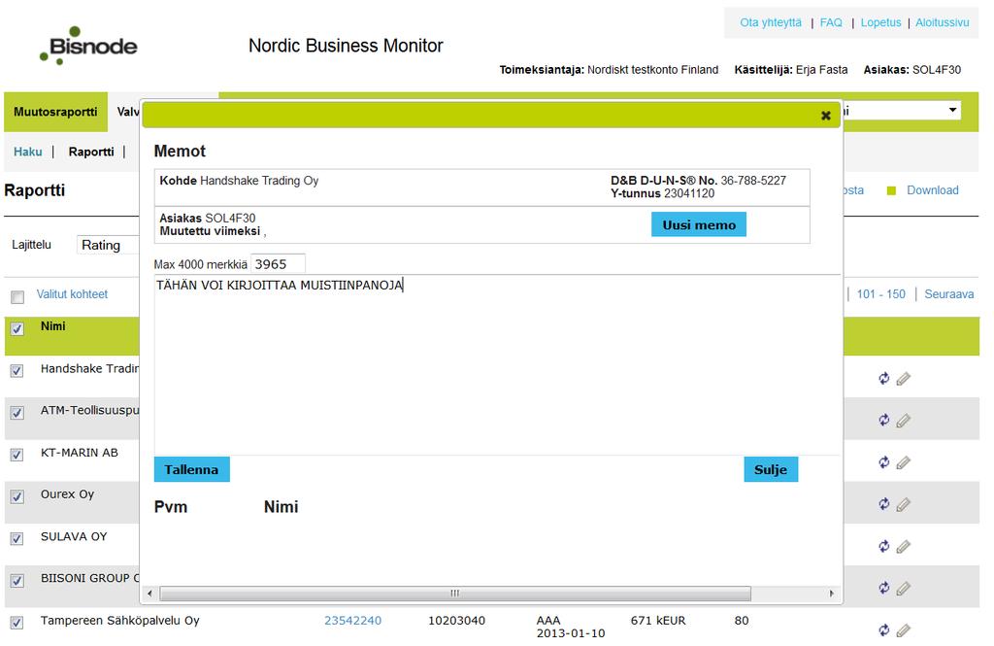Click Seuraava next page link
The image size is (994, 646).
948,294
